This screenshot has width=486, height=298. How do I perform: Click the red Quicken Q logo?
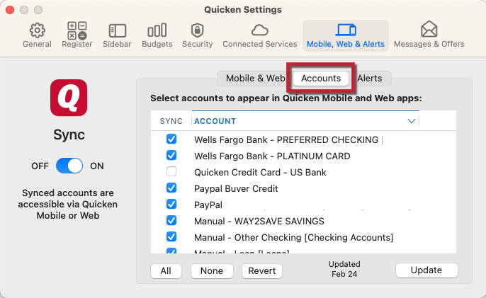pos(69,98)
